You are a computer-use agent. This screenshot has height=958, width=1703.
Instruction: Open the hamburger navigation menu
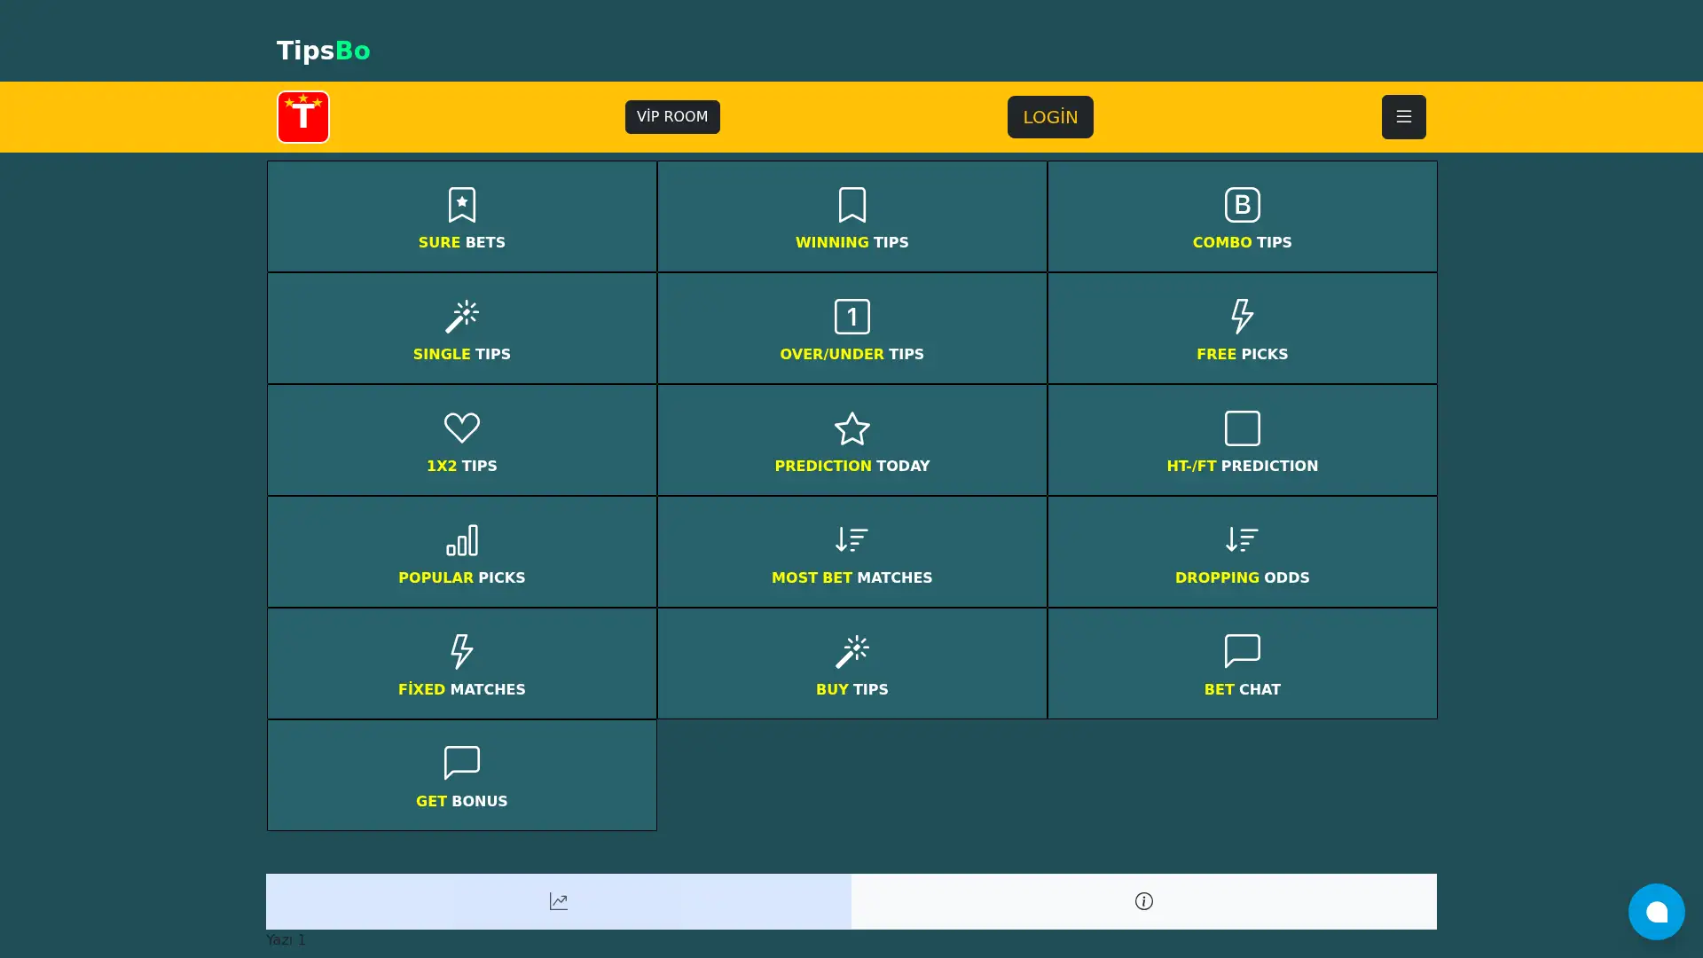click(x=1403, y=116)
